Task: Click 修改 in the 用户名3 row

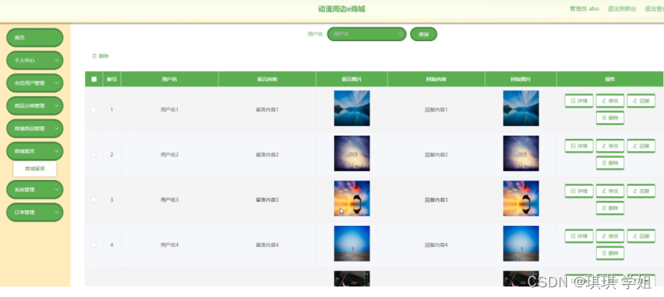Action: pos(610,191)
